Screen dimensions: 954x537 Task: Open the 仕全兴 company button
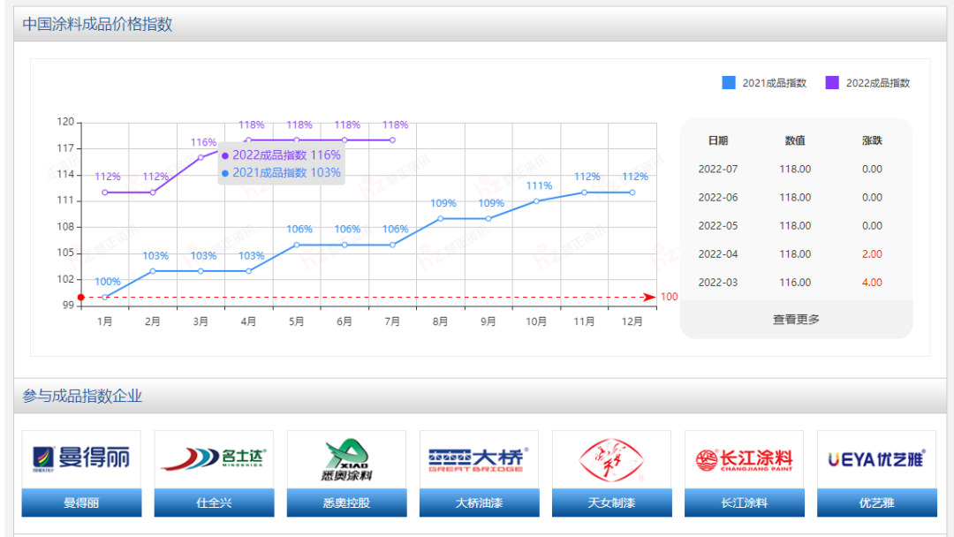coord(214,503)
